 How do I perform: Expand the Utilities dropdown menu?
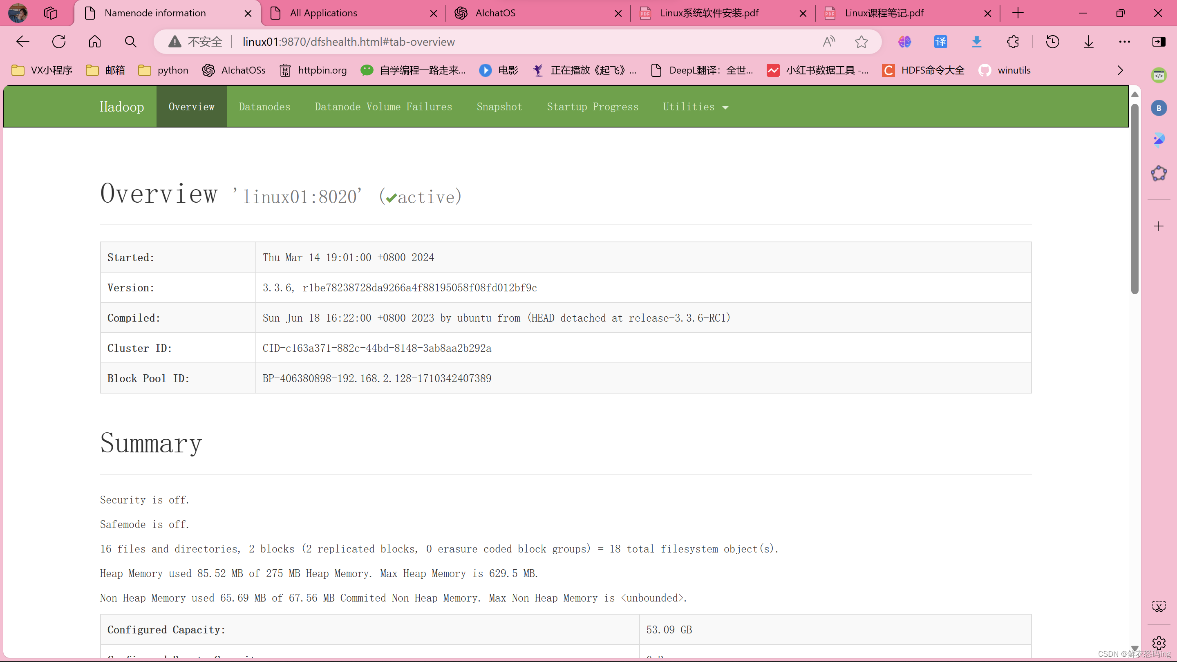coord(695,106)
